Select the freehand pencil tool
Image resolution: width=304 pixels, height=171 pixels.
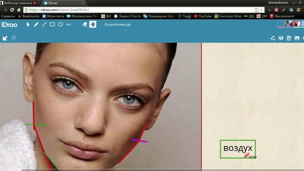[x=36, y=24]
